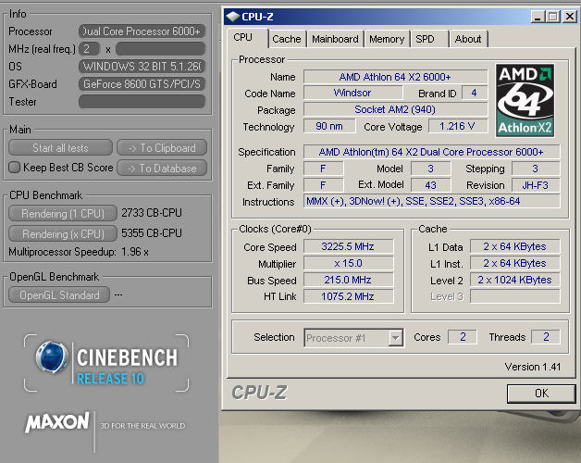This screenshot has width=581, height=463.
Task: Click the Package value Socket AM2 (940)
Action: pos(395,109)
